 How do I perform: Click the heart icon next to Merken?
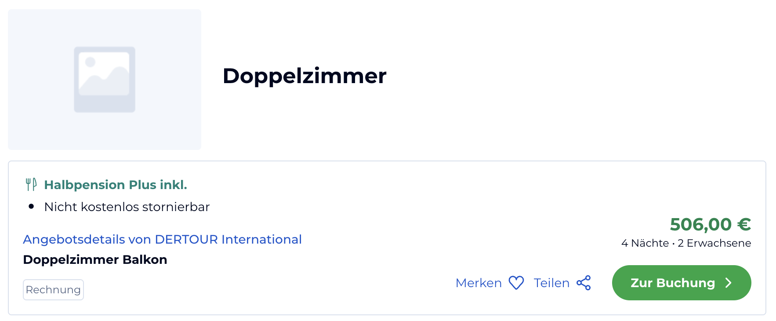pos(516,283)
